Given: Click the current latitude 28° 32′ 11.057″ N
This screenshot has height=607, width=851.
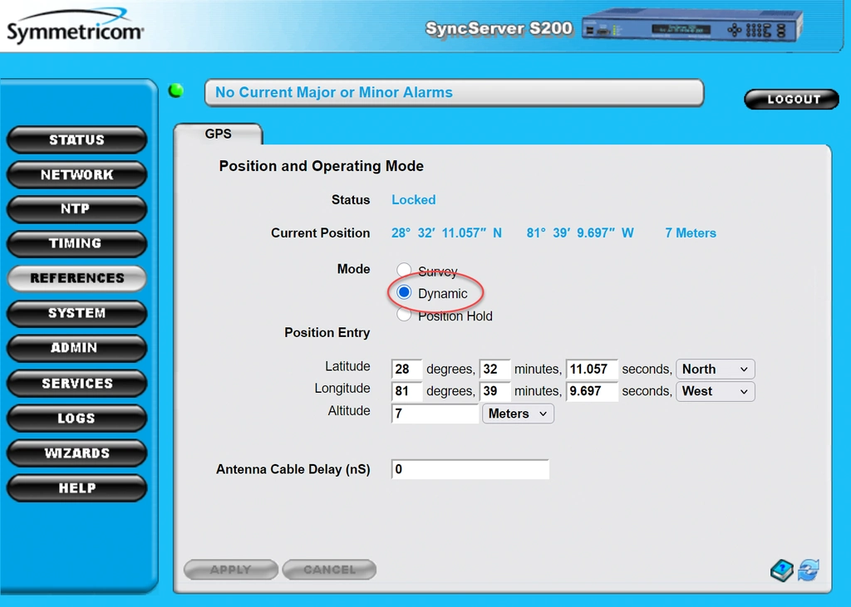Looking at the screenshot, I should pyautogui.click(x=446, y=233).
